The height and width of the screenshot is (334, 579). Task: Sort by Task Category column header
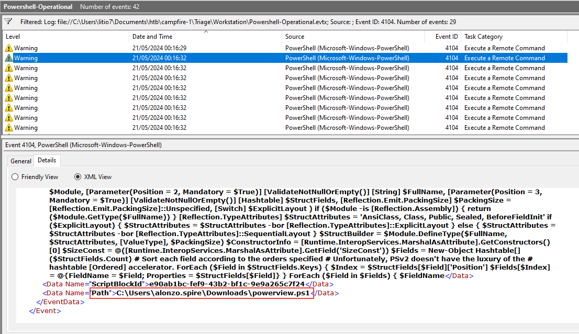point(483,37)
